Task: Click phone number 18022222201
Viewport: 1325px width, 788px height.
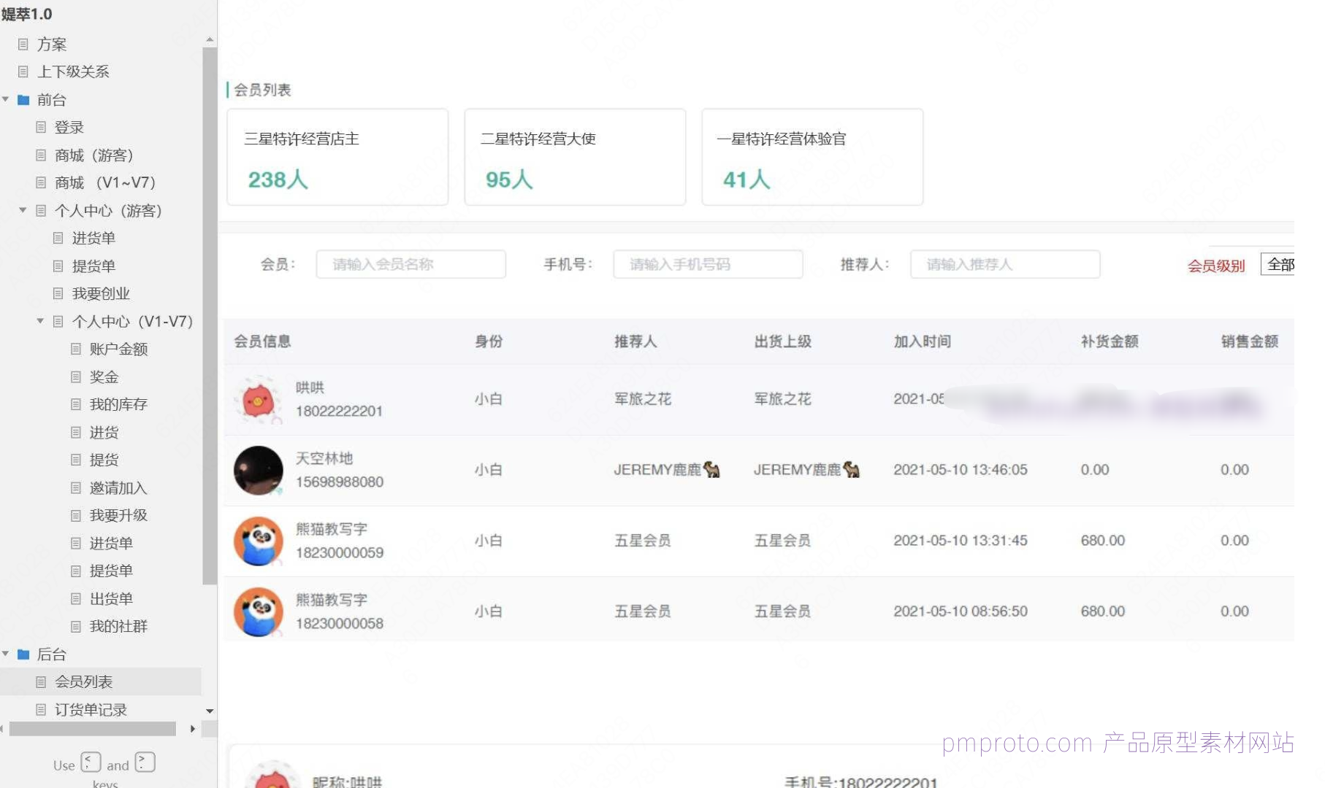Action: (x=339, y=412)
